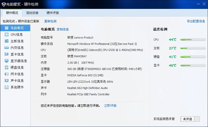Click the CPU temperature bar
Image resolution: width=208 pixels, height=127 pixels.
tap(193, 40)
